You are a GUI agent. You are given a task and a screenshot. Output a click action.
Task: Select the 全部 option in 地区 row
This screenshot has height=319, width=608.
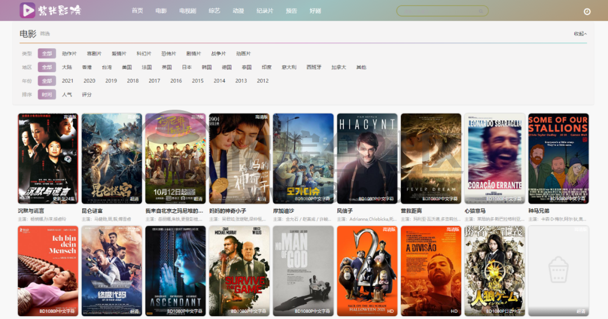point(47,67)
